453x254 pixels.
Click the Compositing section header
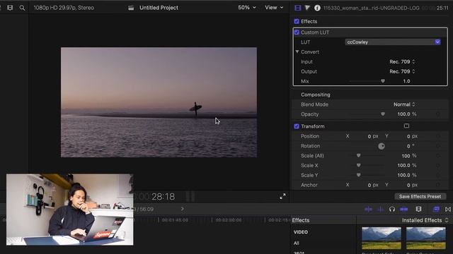pos(316,95)
